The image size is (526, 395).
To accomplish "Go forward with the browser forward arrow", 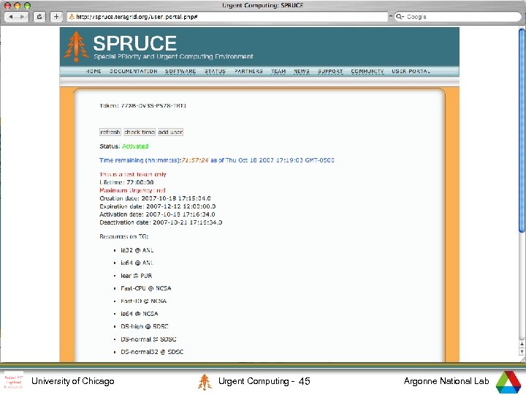I will pyautogui.click(x=22, y=16).
